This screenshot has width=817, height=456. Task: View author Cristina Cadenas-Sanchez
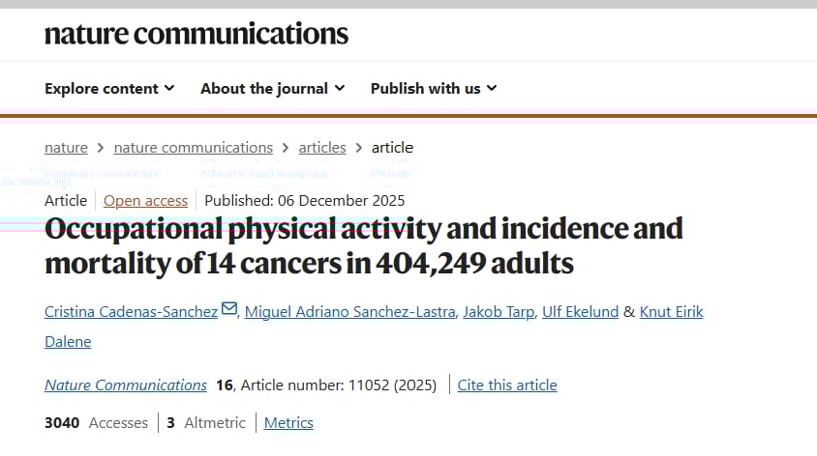[131, 311]
